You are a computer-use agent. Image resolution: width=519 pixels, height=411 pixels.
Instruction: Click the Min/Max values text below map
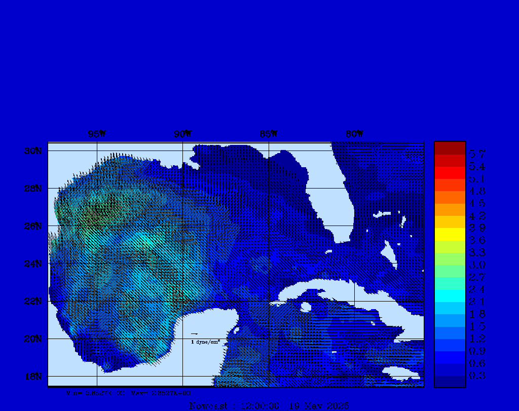coord(129,393)
